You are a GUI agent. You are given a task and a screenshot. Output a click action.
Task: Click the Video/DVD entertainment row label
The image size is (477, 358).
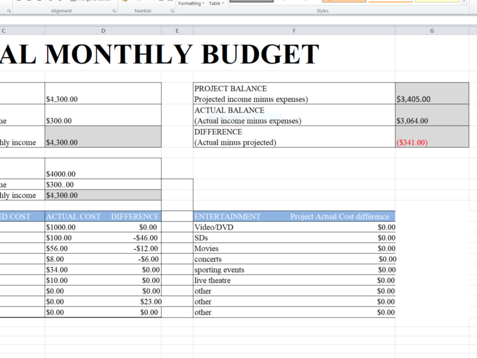pos(214,227)
